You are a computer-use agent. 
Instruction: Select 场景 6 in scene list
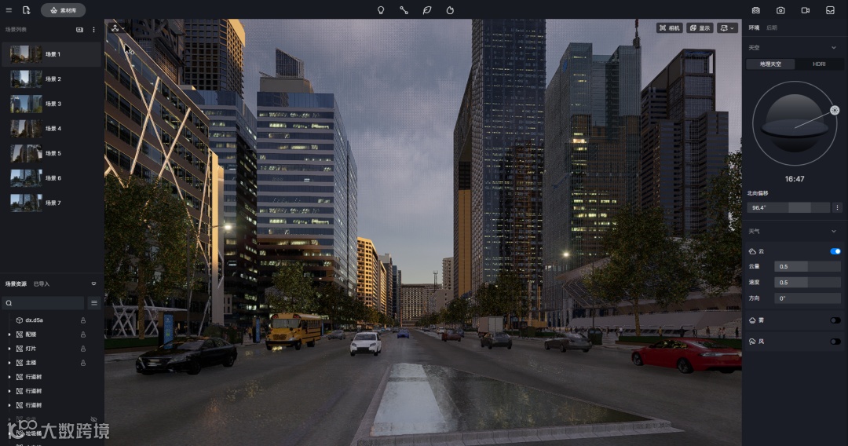[x=51, y=178]
